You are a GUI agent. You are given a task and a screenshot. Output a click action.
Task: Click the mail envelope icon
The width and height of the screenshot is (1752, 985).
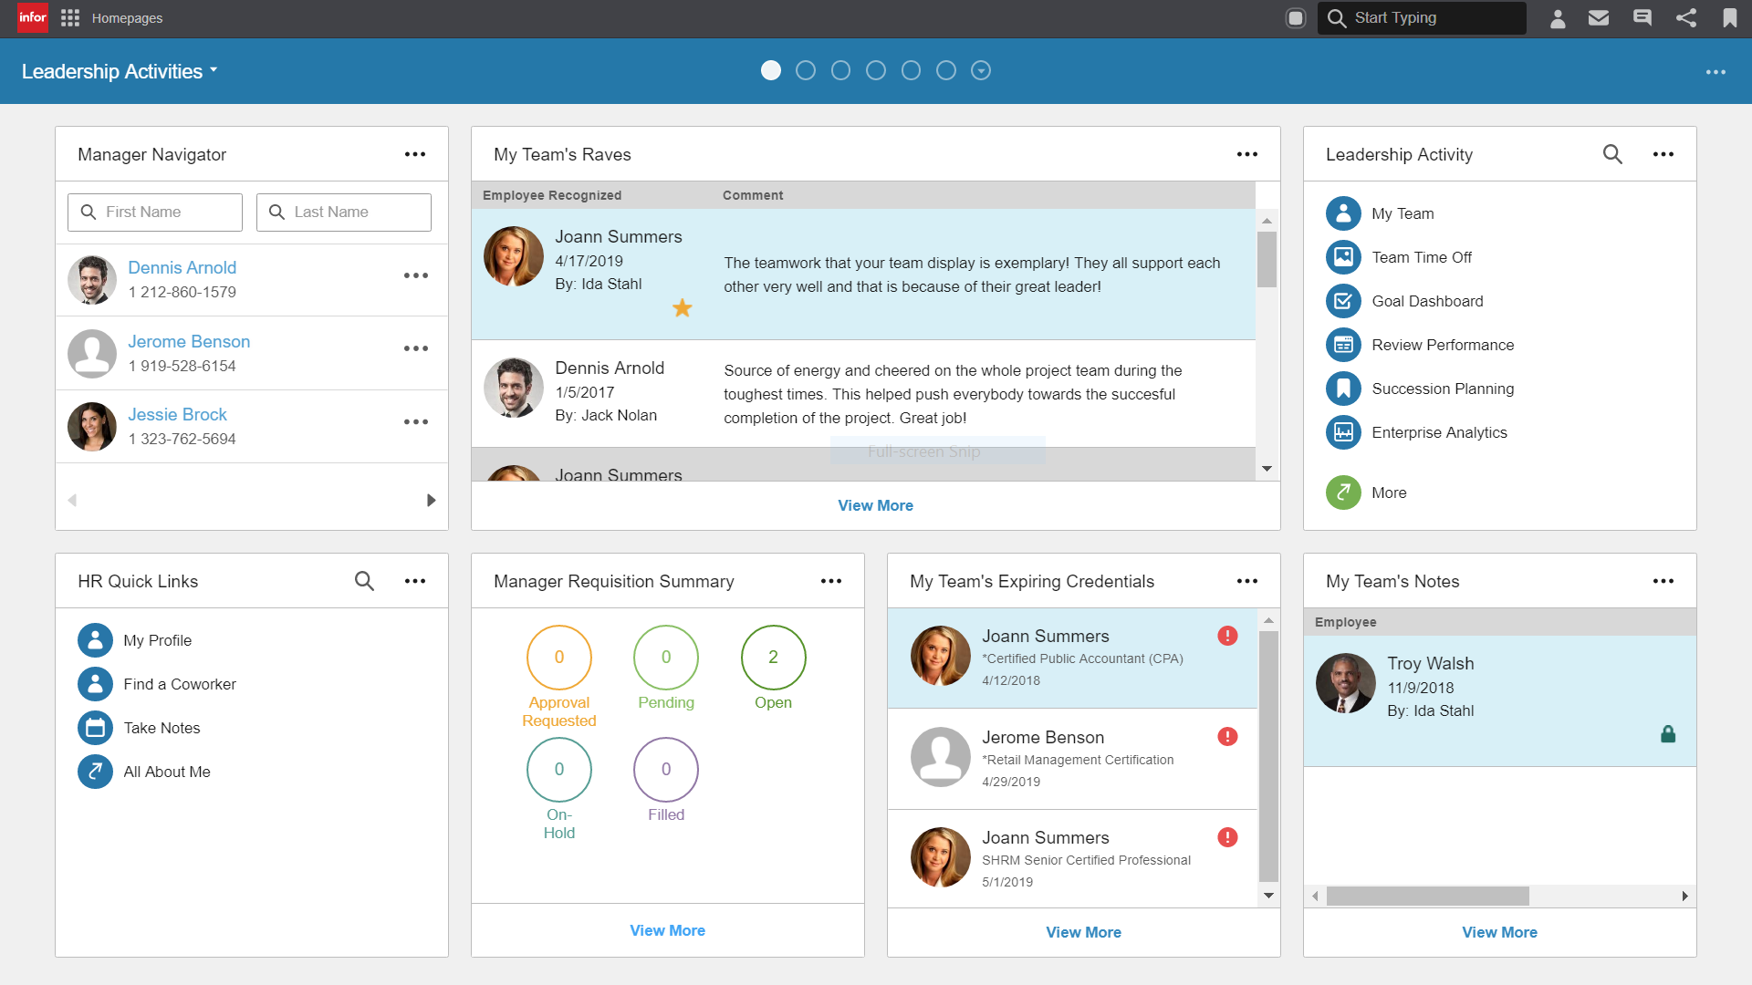(1598, 18)
